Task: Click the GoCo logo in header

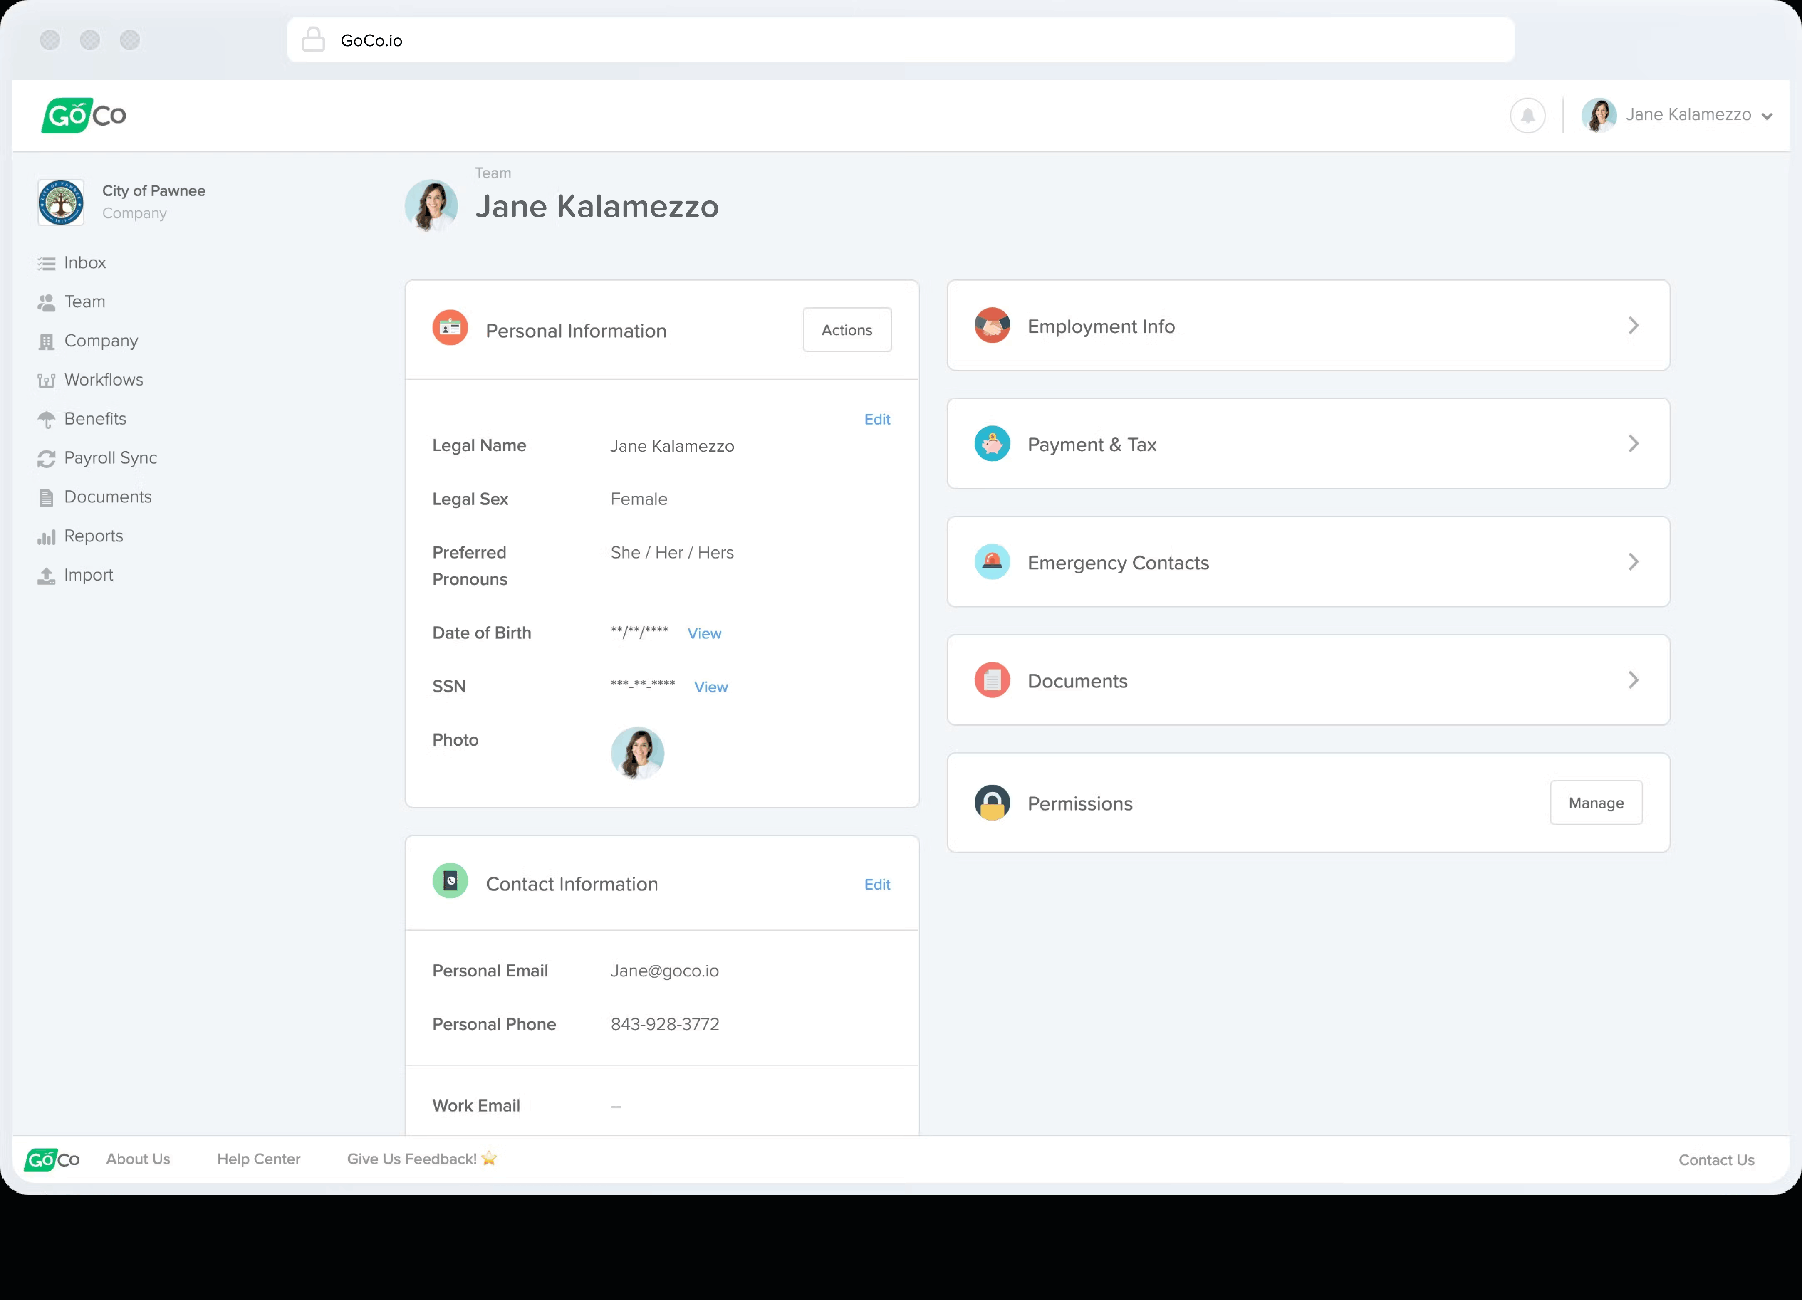Action: click(84, 116)
